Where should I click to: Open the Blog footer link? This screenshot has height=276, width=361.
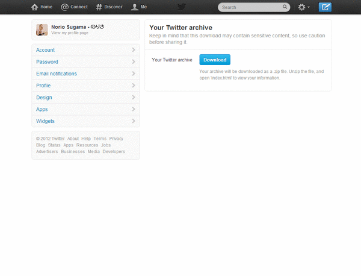(x=41, y=145)
